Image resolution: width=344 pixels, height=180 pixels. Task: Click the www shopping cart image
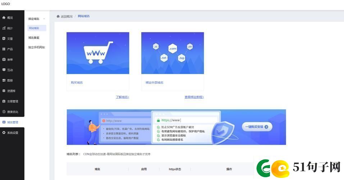point(98,53)
